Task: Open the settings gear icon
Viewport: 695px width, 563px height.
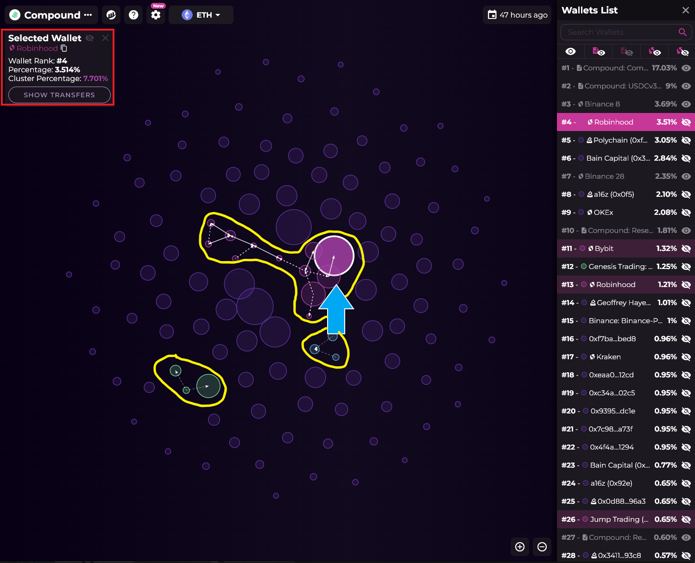Action: [156, 15]
